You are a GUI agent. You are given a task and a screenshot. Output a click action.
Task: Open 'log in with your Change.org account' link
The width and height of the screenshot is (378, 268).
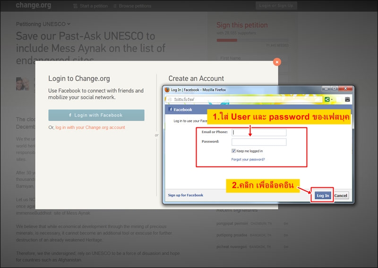(90, 127)
